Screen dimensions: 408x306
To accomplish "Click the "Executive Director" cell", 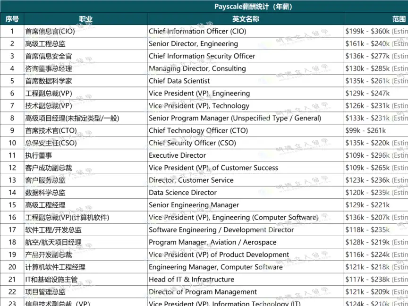I will pos(246,155).
